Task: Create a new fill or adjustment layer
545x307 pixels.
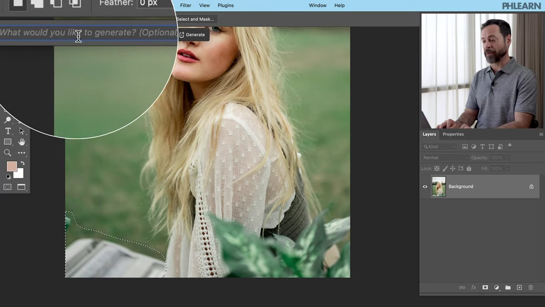Action: pos(496,287)
